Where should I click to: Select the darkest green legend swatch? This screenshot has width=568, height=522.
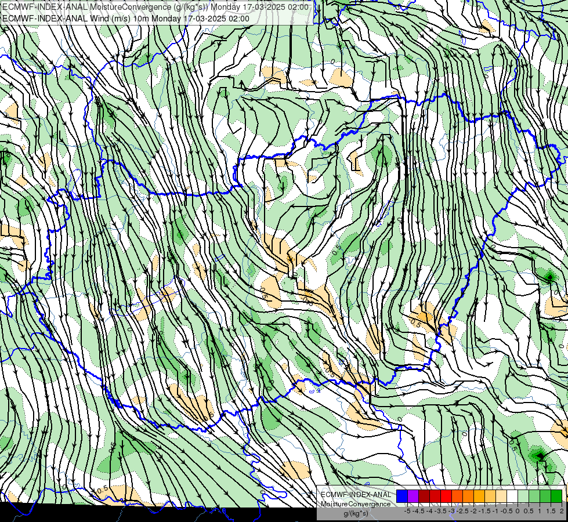coord(556,496)
